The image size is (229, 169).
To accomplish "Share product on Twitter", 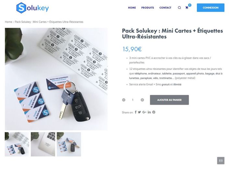I will [139, 112].
